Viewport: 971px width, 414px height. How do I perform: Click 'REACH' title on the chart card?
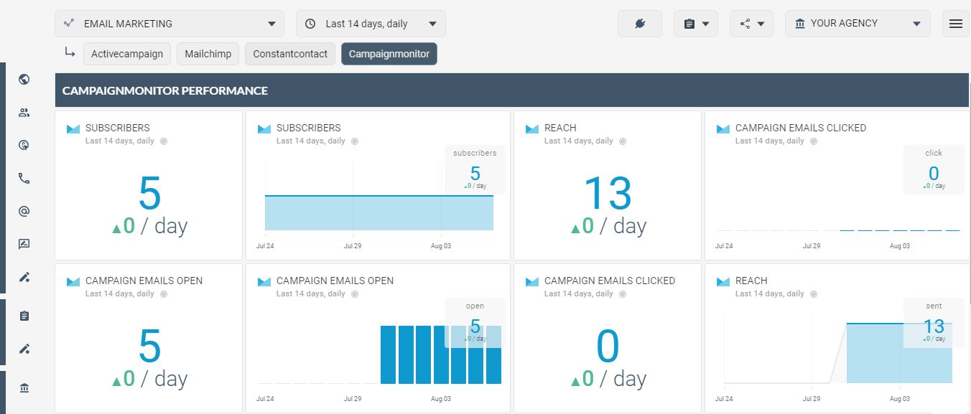point(751,281)
